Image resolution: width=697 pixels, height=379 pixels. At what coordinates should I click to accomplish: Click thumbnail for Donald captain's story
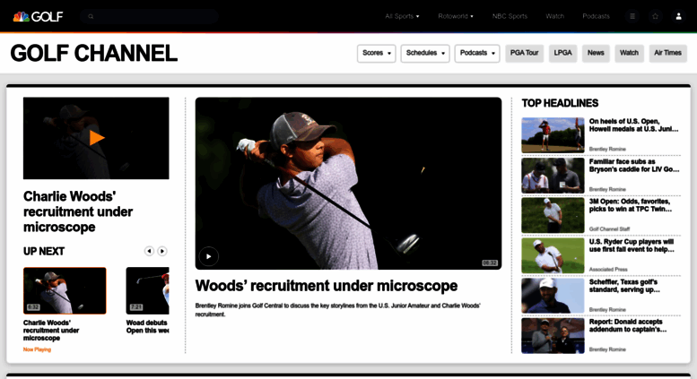click(x=553, y=335)
